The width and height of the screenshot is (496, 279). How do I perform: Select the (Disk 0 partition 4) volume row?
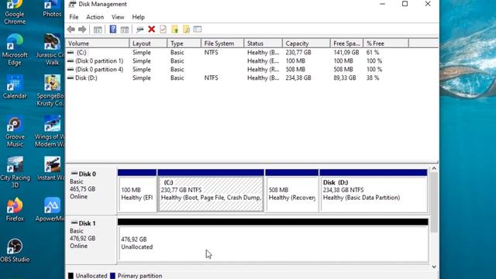click(237, 69)
